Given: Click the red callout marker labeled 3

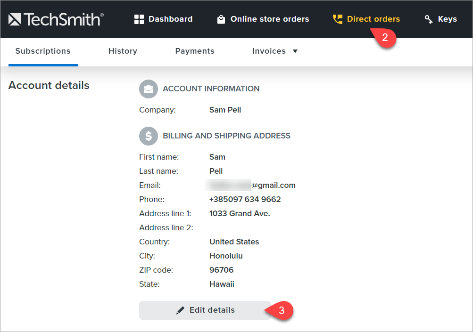Looking at the screenshot, I should pyautogui.click(x=282, y=311).
